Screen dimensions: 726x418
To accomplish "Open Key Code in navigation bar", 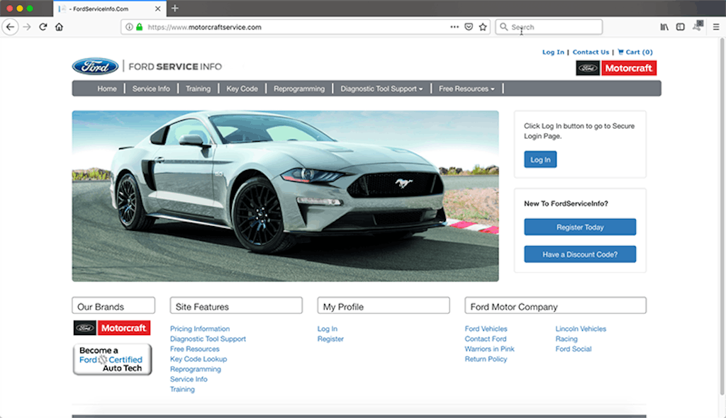I will coord(242,89).
